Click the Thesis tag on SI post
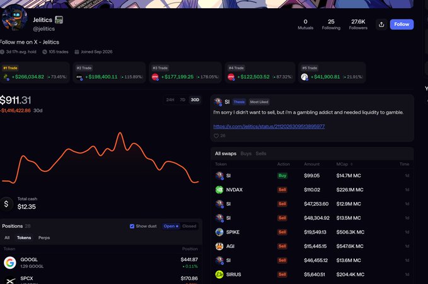The height and width of the screenshot is (284, 428). (239, 102)
